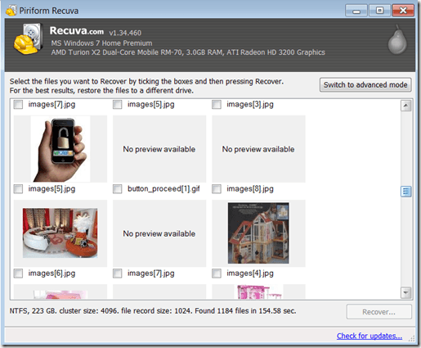The width and height of the screenshot is (421, 348).
Task: Select the living room sofa thumbnail
Action: [60, 233]
